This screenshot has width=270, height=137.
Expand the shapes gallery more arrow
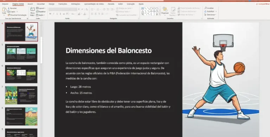[x=160, y=14]
